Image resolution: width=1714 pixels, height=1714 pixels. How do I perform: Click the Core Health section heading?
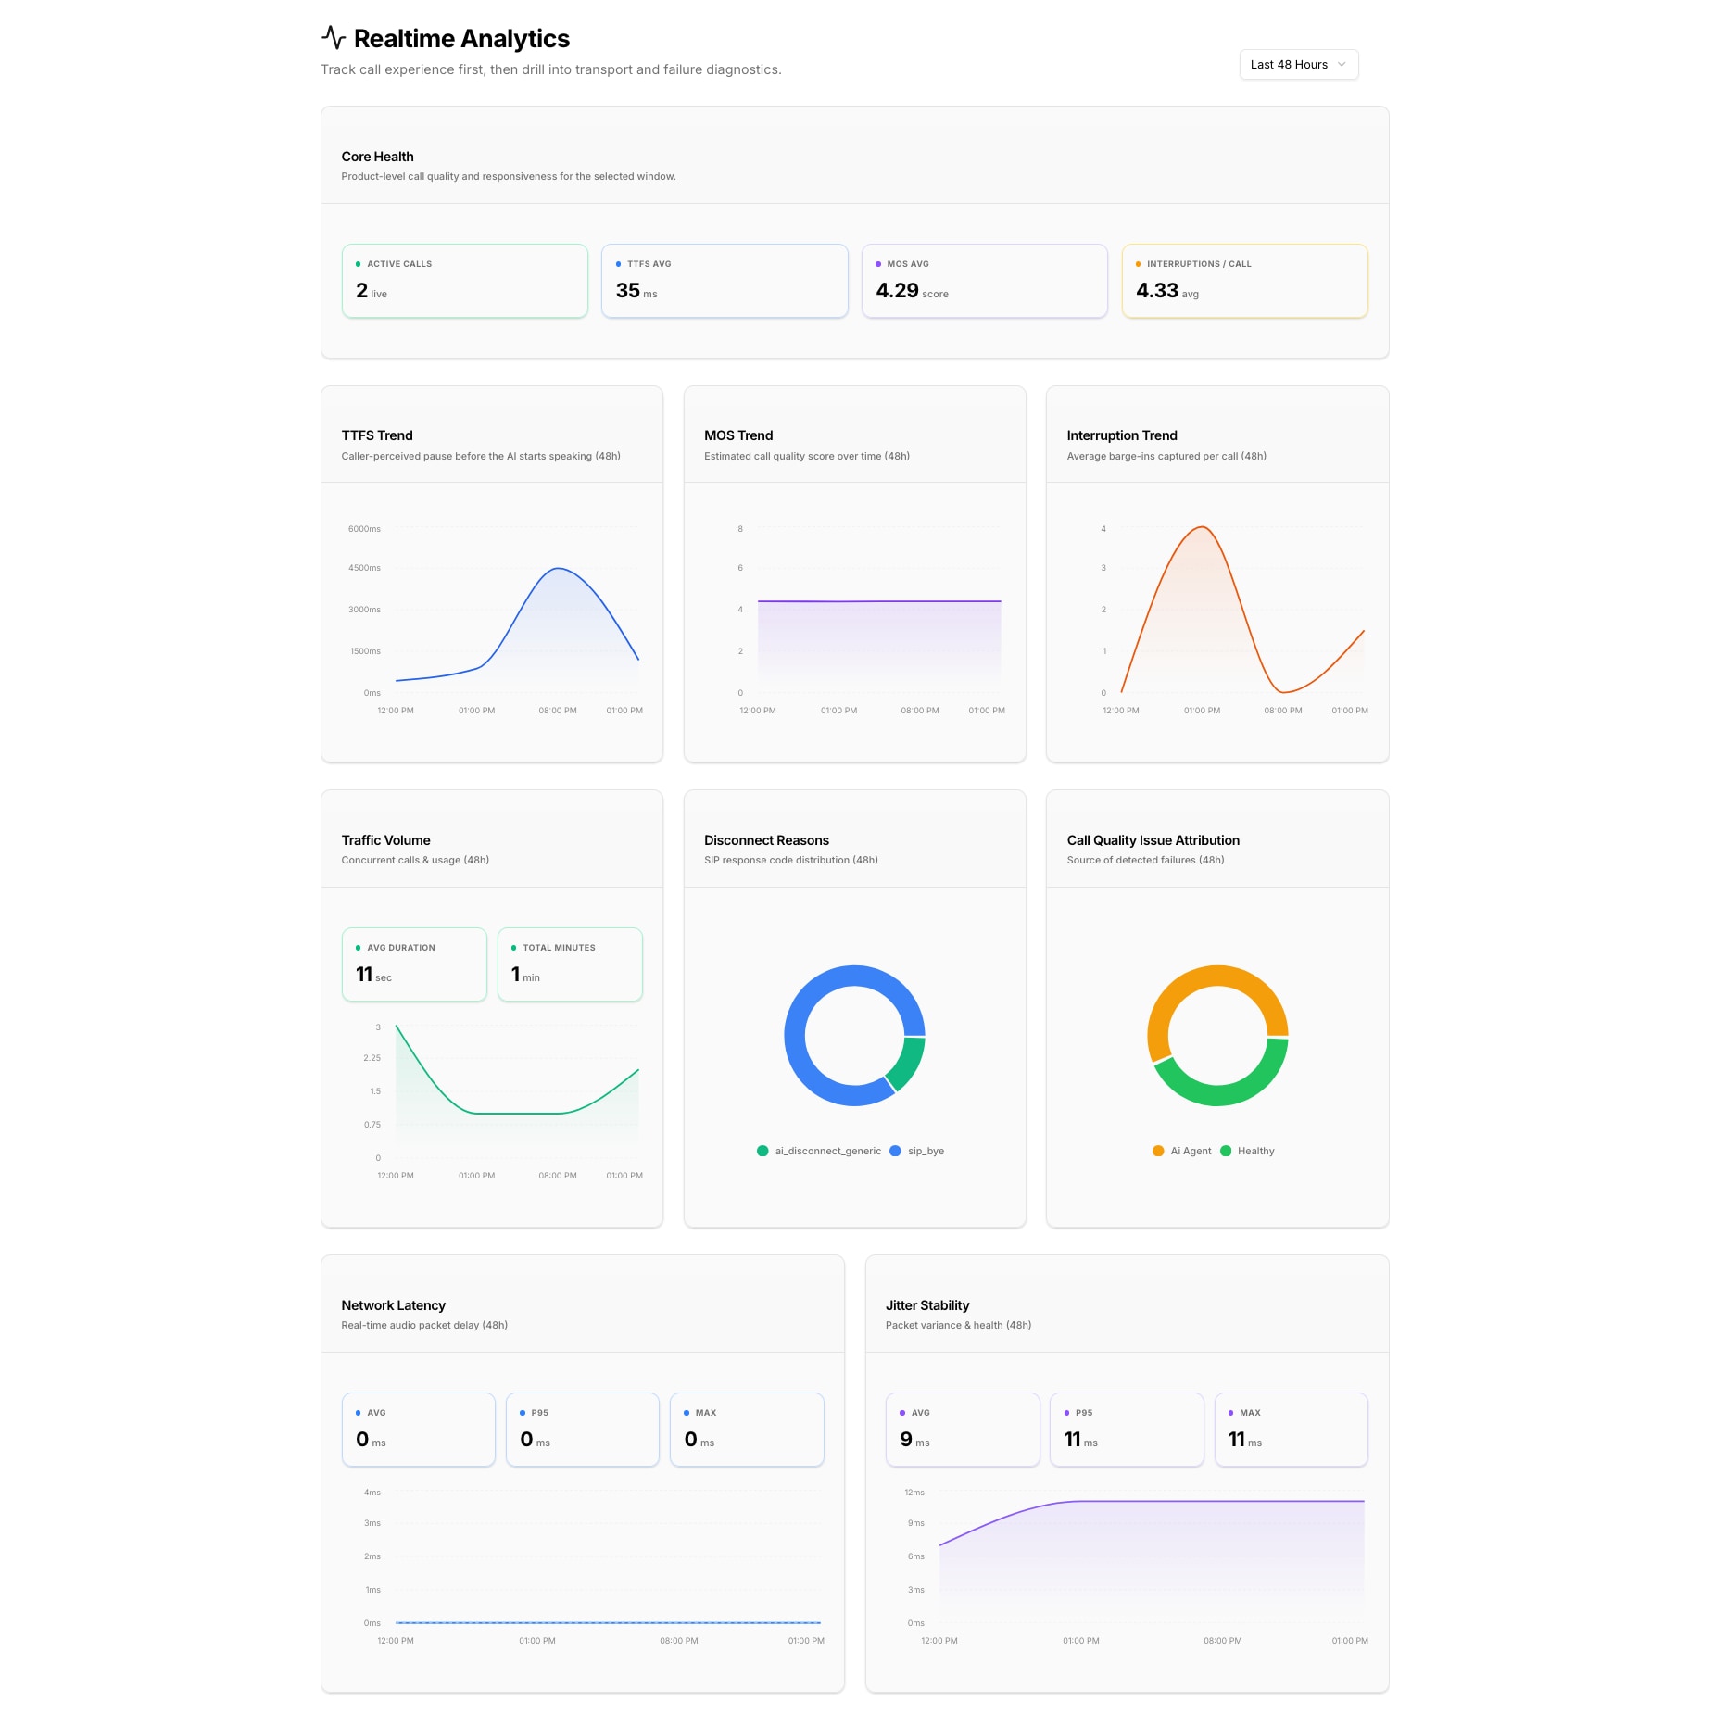(x=377, y=157)
